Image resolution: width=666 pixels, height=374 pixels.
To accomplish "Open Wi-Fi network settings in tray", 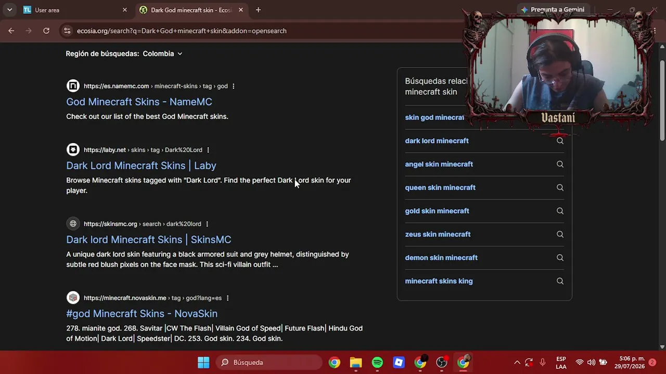I will (x=579, y=363).
